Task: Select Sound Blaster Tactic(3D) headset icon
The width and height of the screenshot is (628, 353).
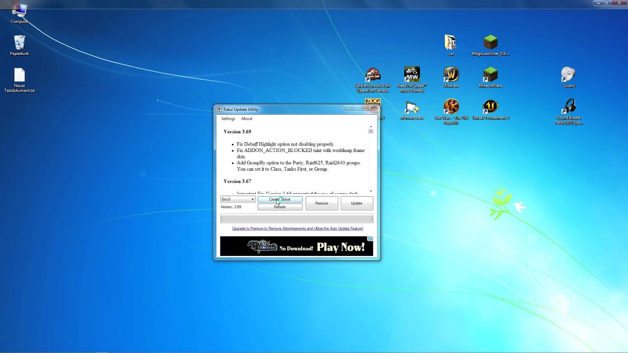Action: coord(569,112)
